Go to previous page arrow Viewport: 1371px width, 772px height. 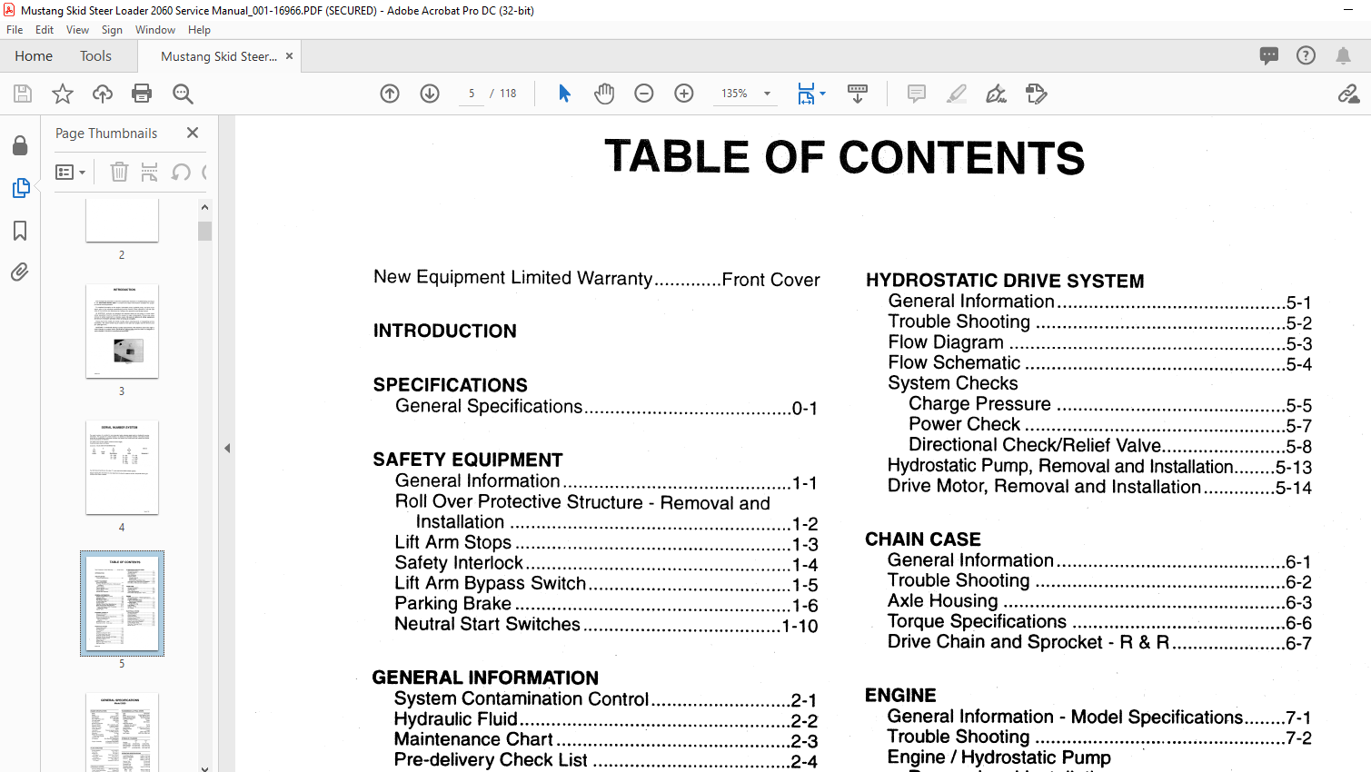390,94
